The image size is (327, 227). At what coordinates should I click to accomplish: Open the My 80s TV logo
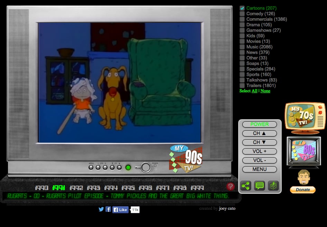[303, 152]
